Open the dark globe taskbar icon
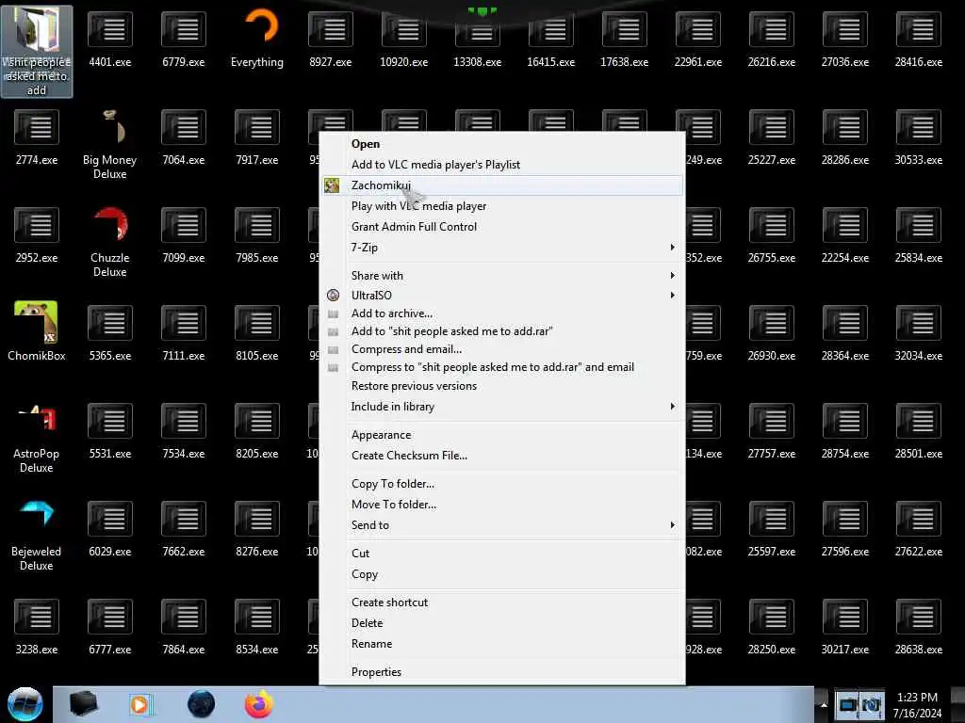 tap(202, 704)
